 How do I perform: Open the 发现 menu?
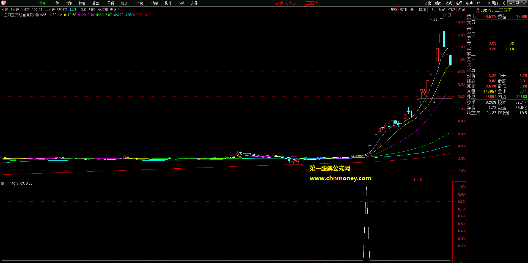tap(124, 3)
